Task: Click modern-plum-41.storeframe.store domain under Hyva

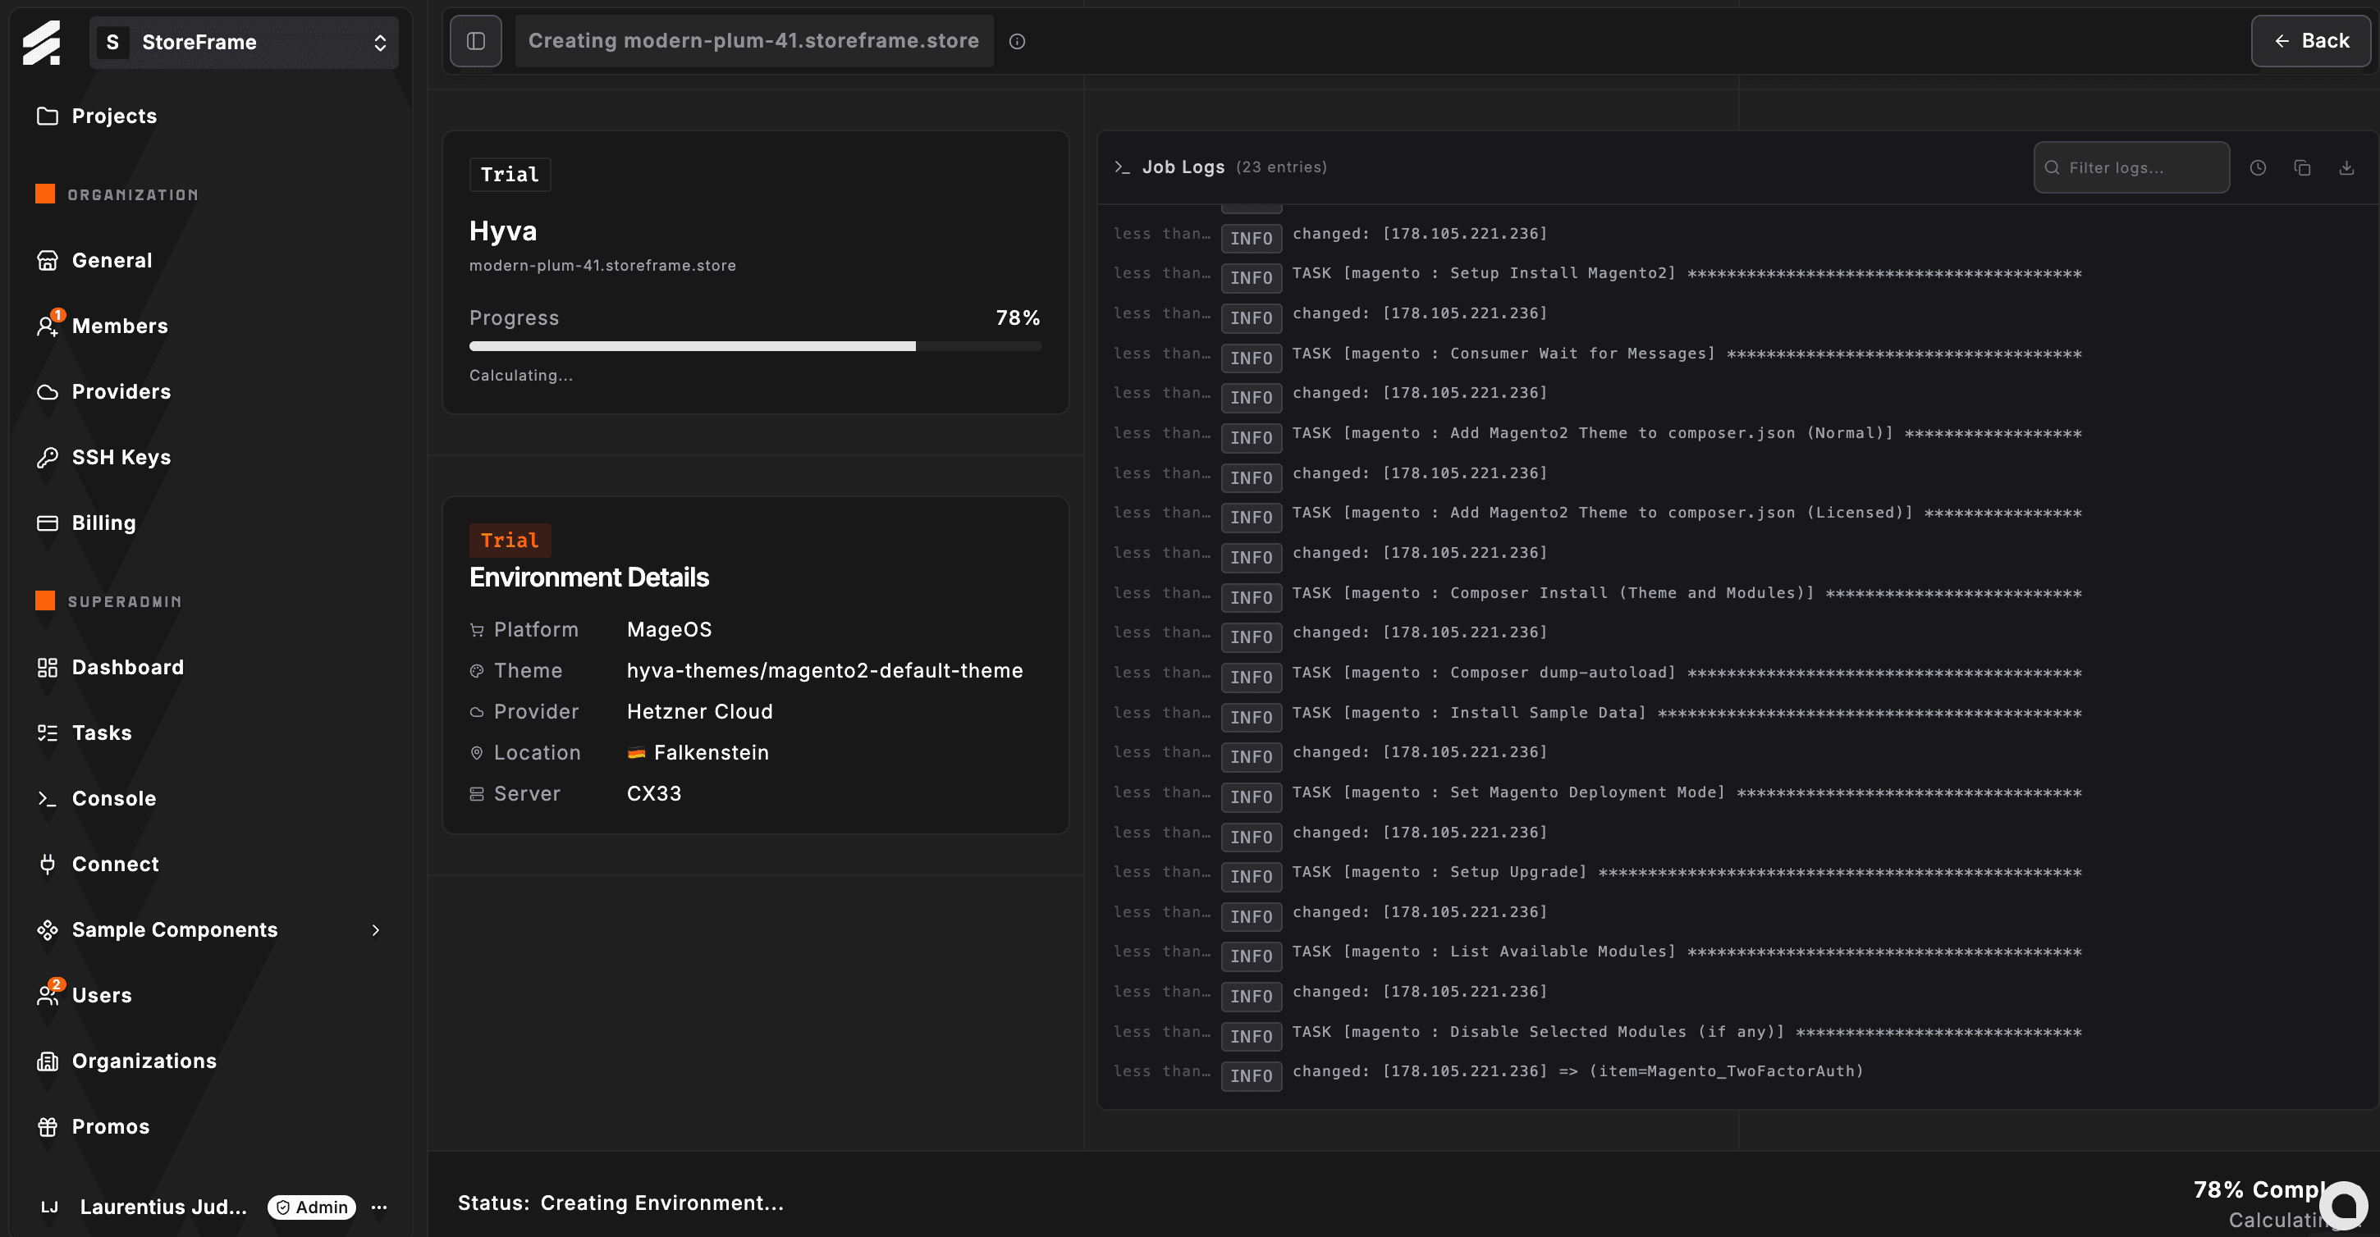Action: coord(602,265)
